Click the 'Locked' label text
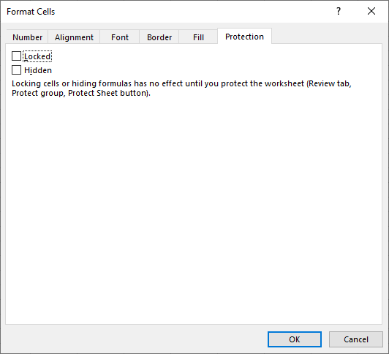389x354 pixels. click(37, 56)
